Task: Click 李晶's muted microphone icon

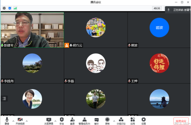Action: [66, 81]
